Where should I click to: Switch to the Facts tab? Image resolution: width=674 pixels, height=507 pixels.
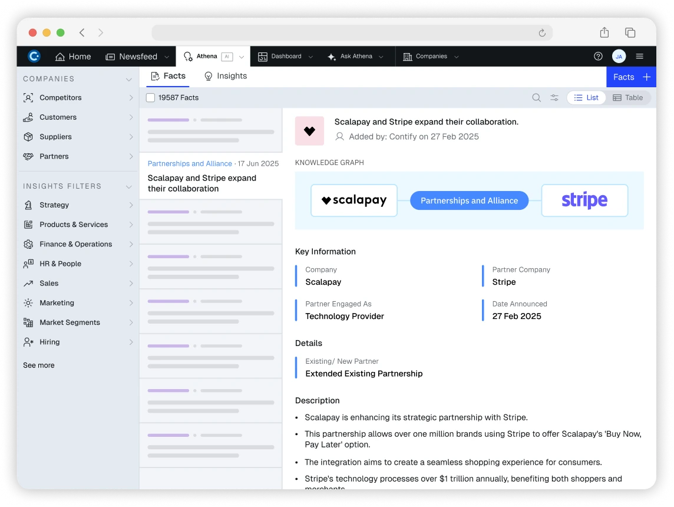168,76
